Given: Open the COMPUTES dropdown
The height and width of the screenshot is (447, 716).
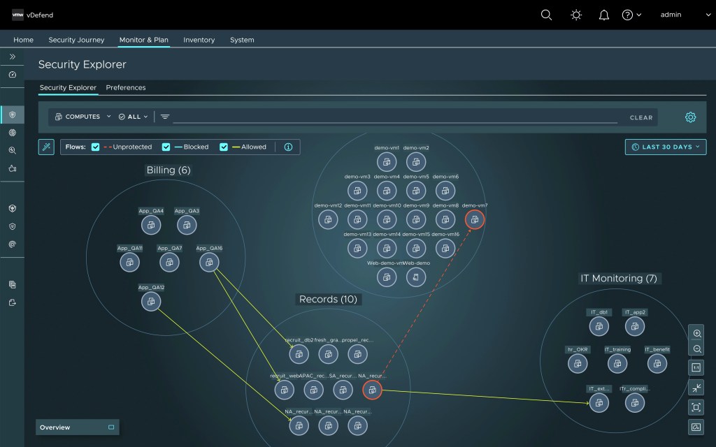Looking at the screenshot, I should pos(83,117).
